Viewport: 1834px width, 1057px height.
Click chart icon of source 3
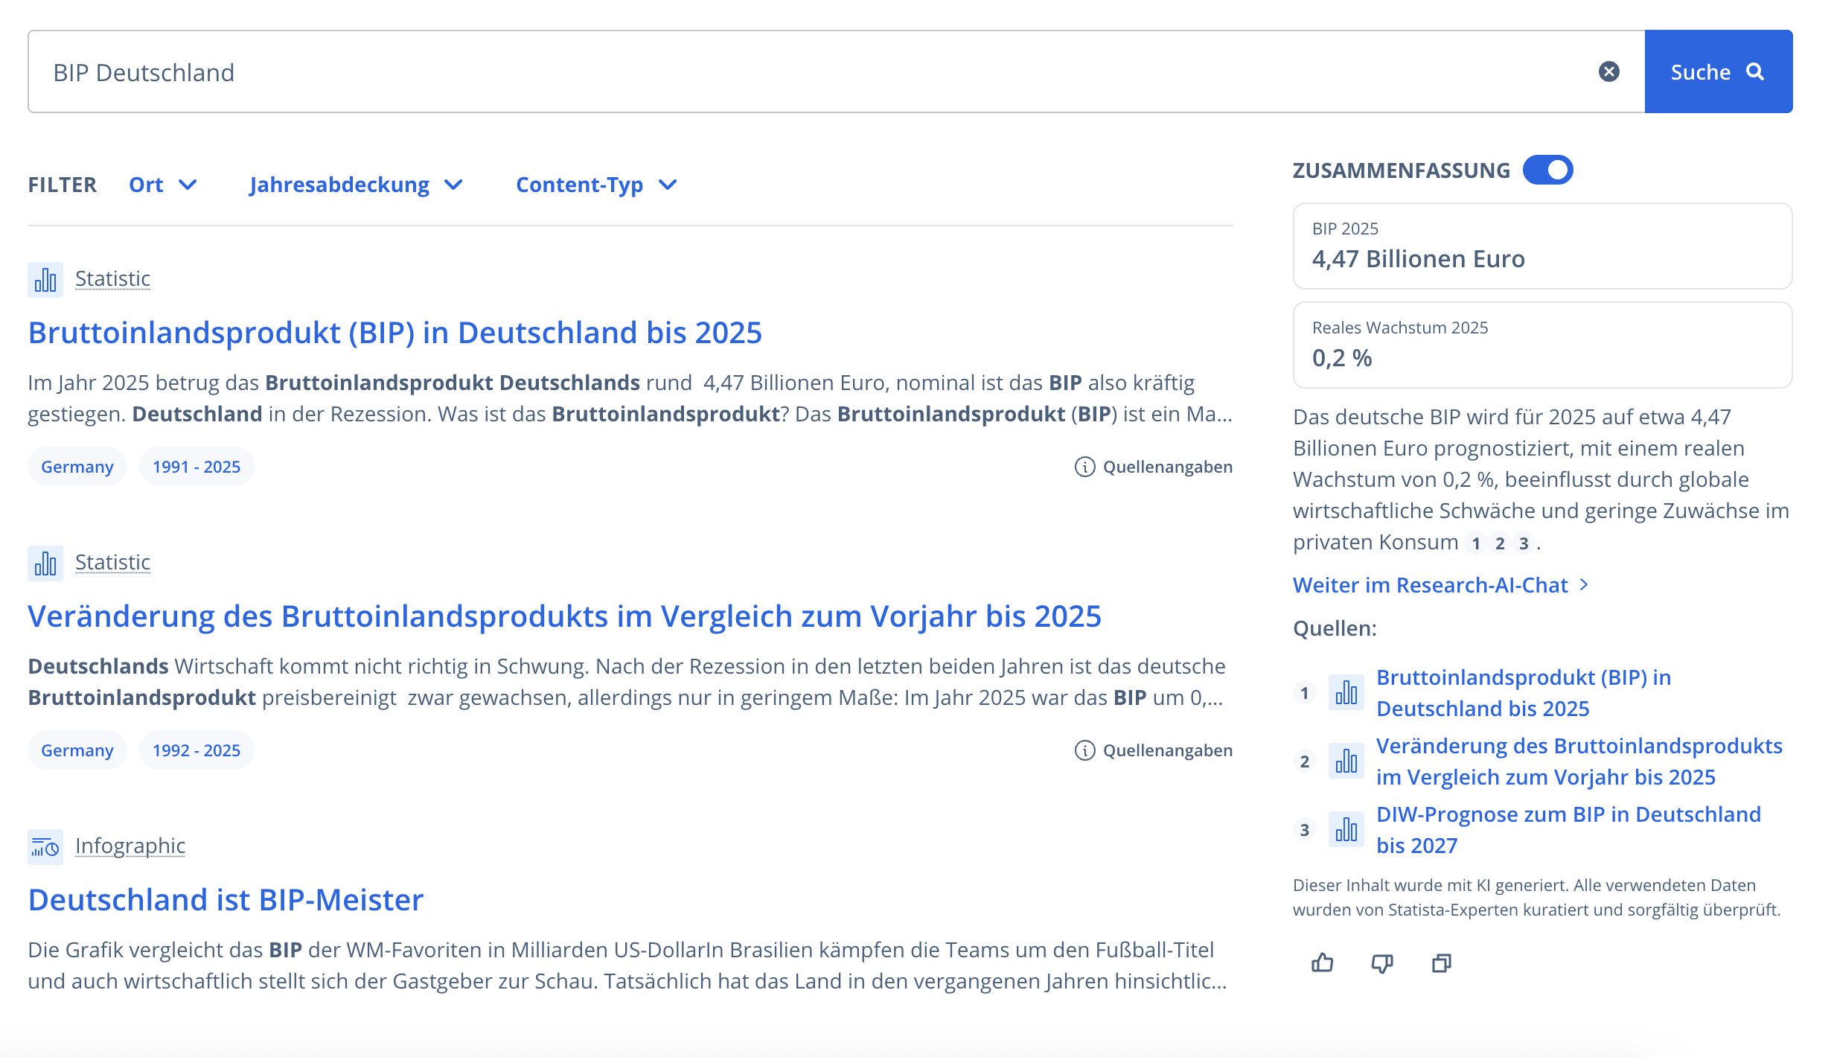pyautogui.click(x=1346, y=829)
